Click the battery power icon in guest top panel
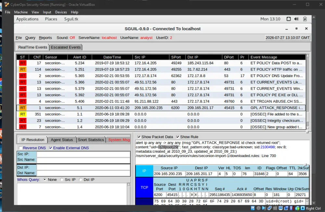 click(x=305, y=19)
